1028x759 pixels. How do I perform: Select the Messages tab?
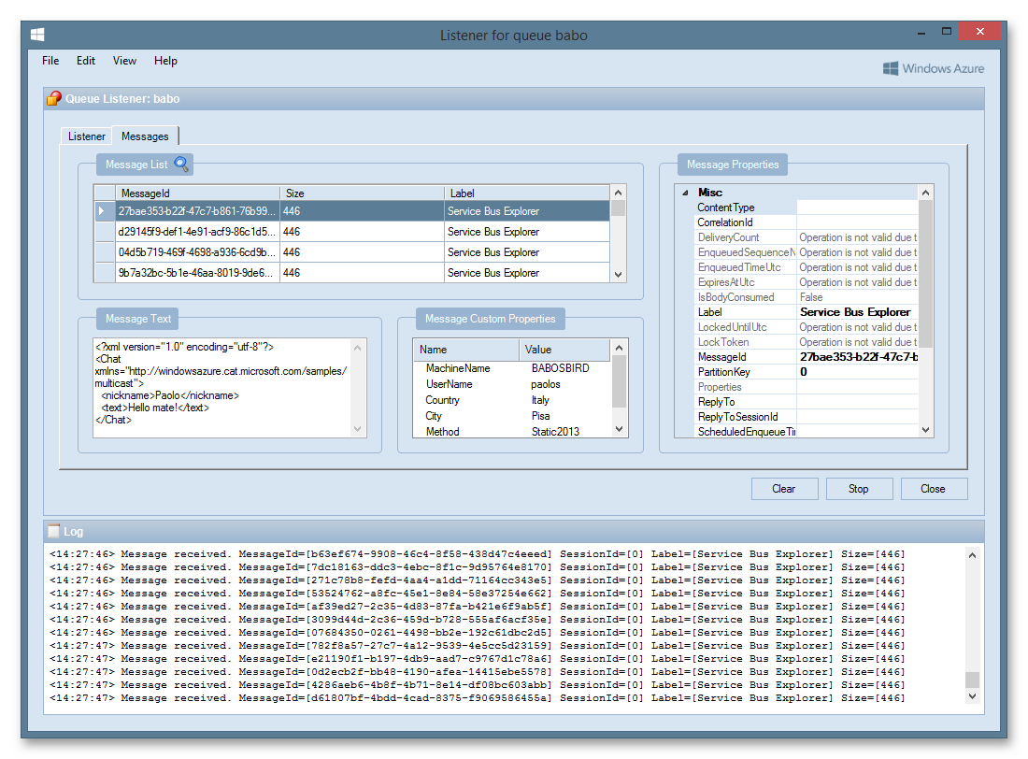tap(145, 136)
